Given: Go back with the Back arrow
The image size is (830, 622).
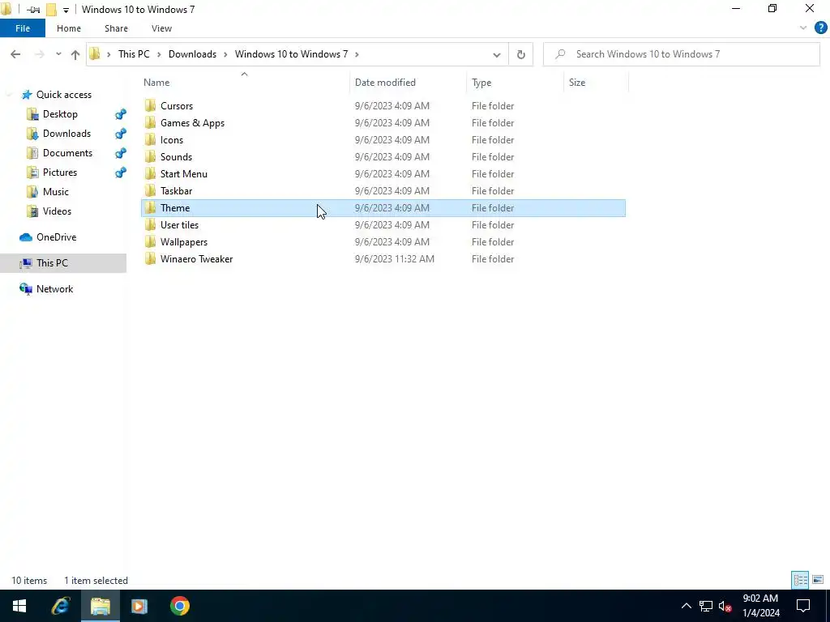Looking at the screenshot, I should coord(15,54).
